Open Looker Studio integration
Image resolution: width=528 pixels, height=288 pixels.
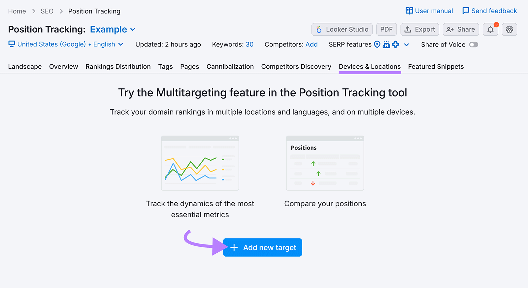[x=342, y=30]
